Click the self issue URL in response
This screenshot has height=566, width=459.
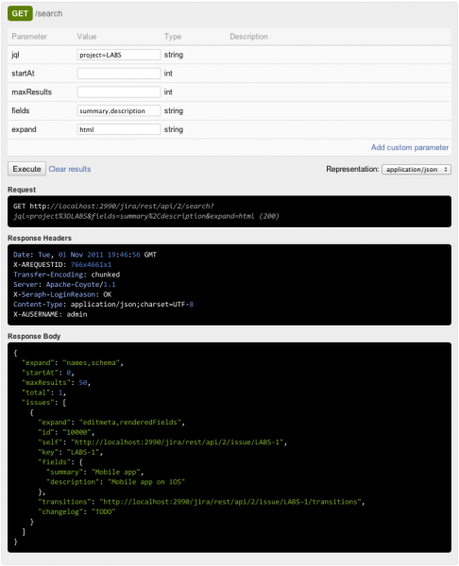click(x=178, y=442)
